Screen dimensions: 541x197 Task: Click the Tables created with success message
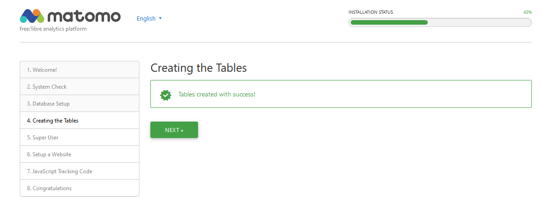coord(217,94)
